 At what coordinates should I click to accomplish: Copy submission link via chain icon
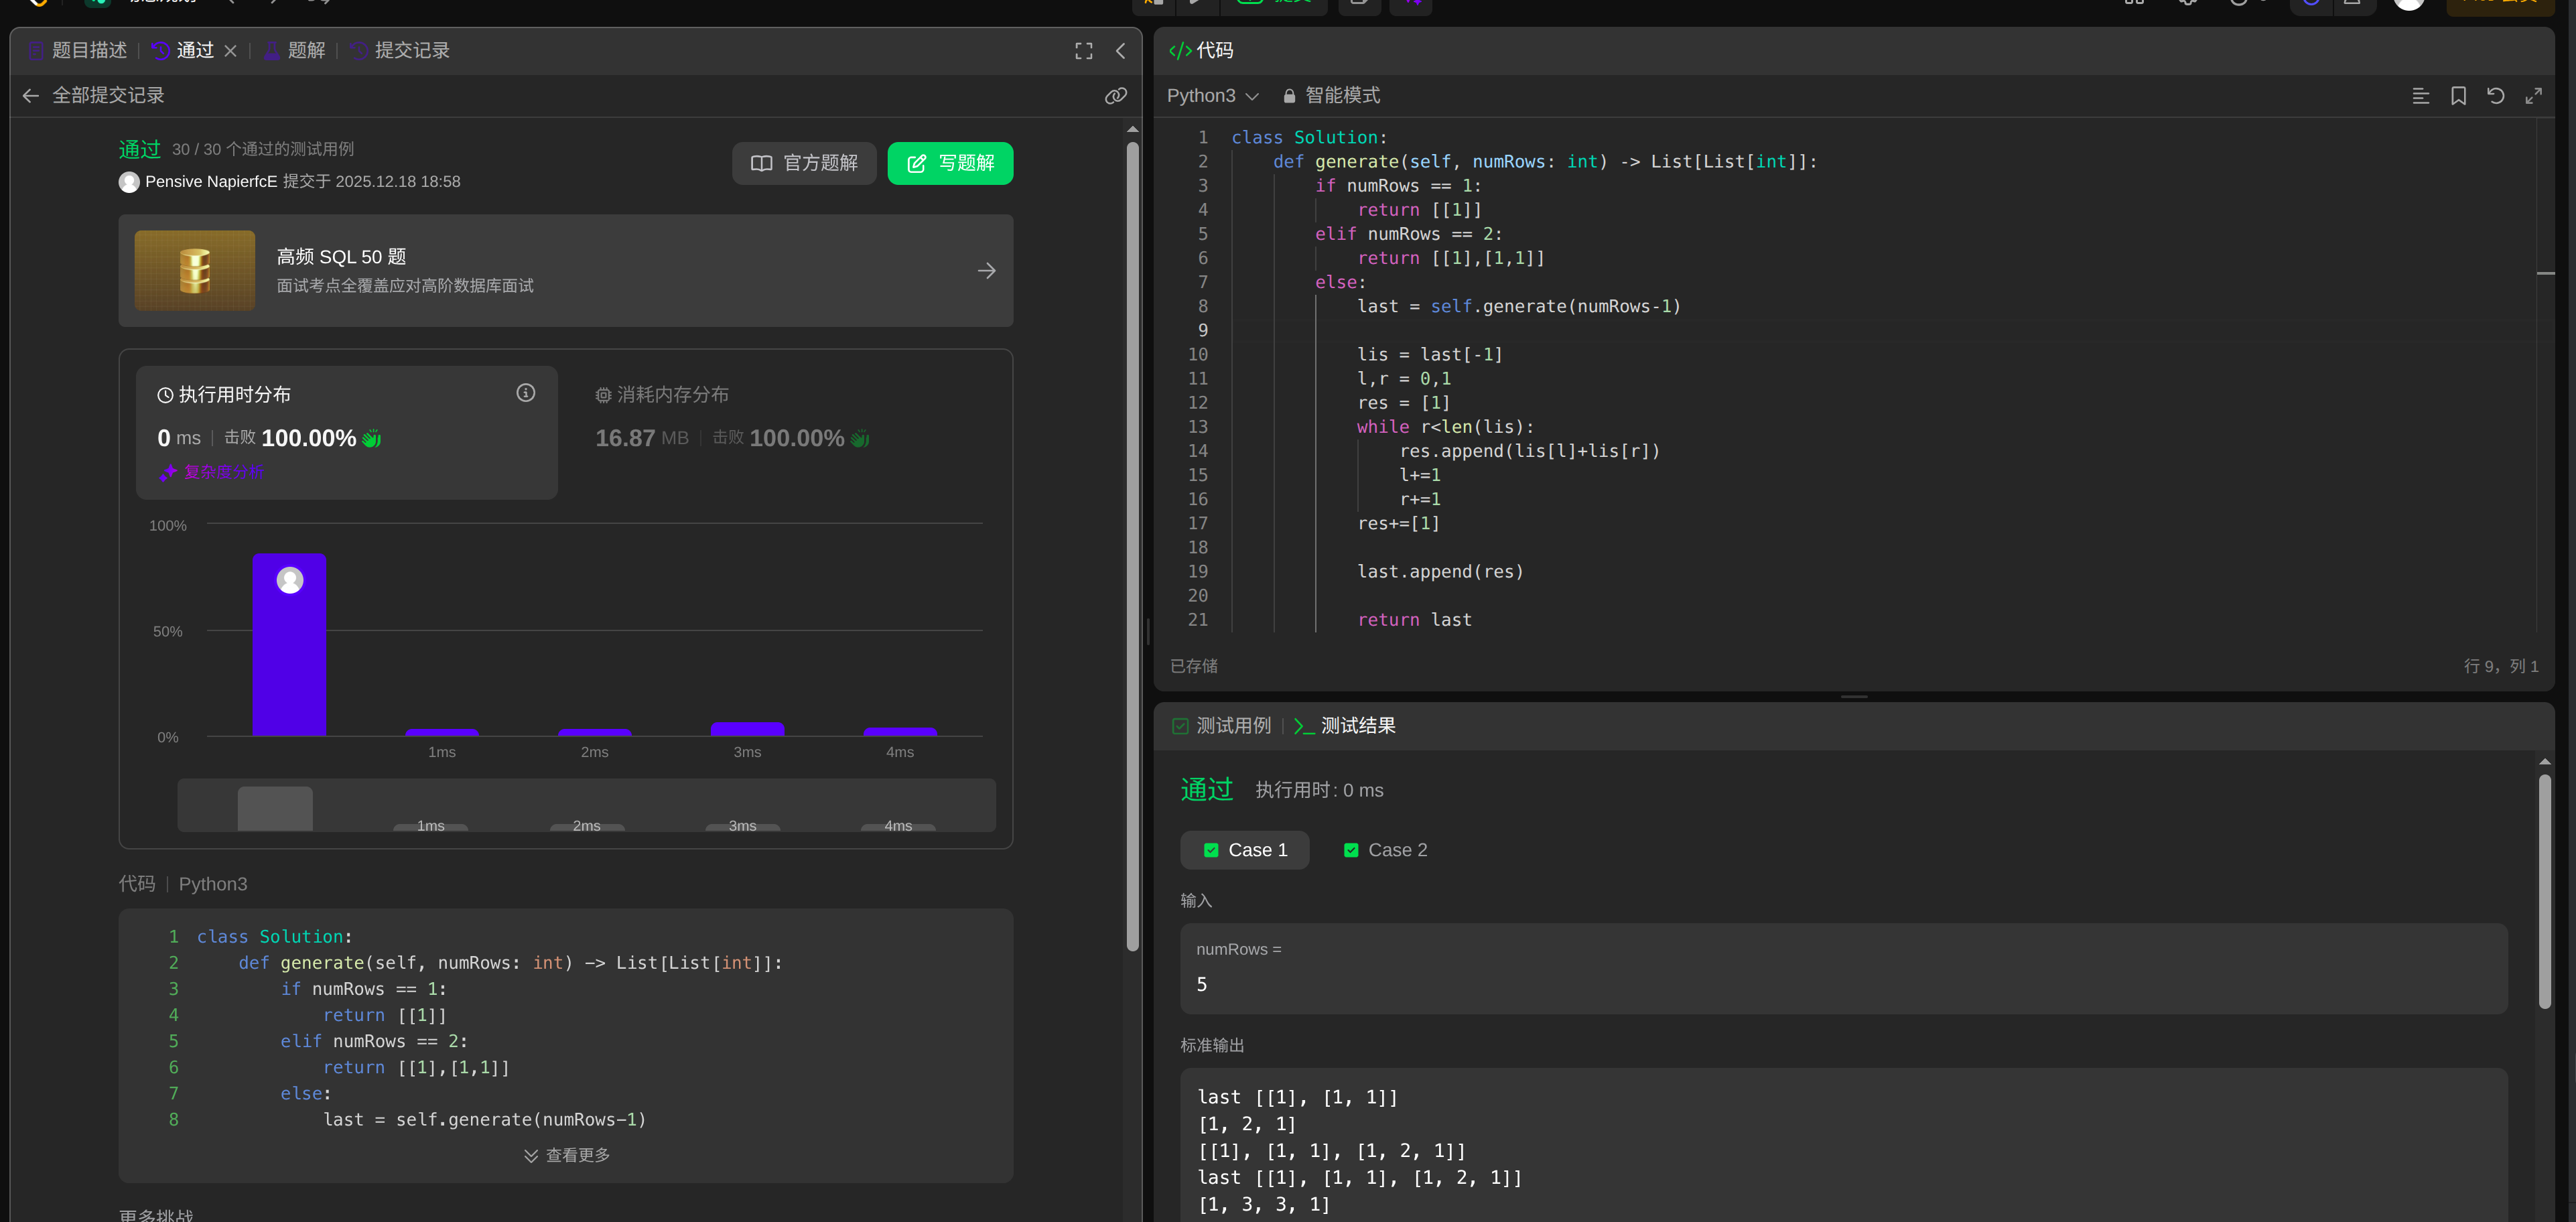click(x=1115, y=96)
